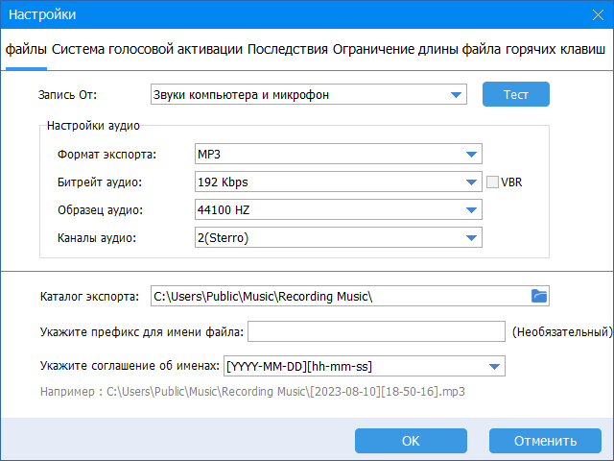Image resolution: width=614 pixels, height=461 pixels.
Task: Click the Отменить button
Action: [545, 441]
